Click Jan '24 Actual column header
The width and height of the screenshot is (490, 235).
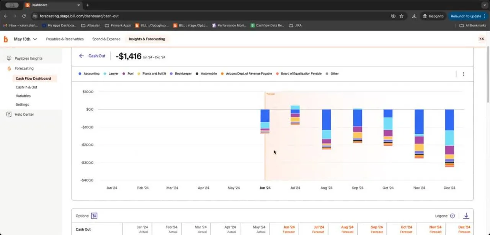tap(142, 229)
